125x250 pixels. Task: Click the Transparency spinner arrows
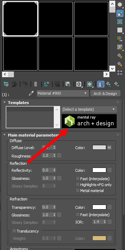55,207
